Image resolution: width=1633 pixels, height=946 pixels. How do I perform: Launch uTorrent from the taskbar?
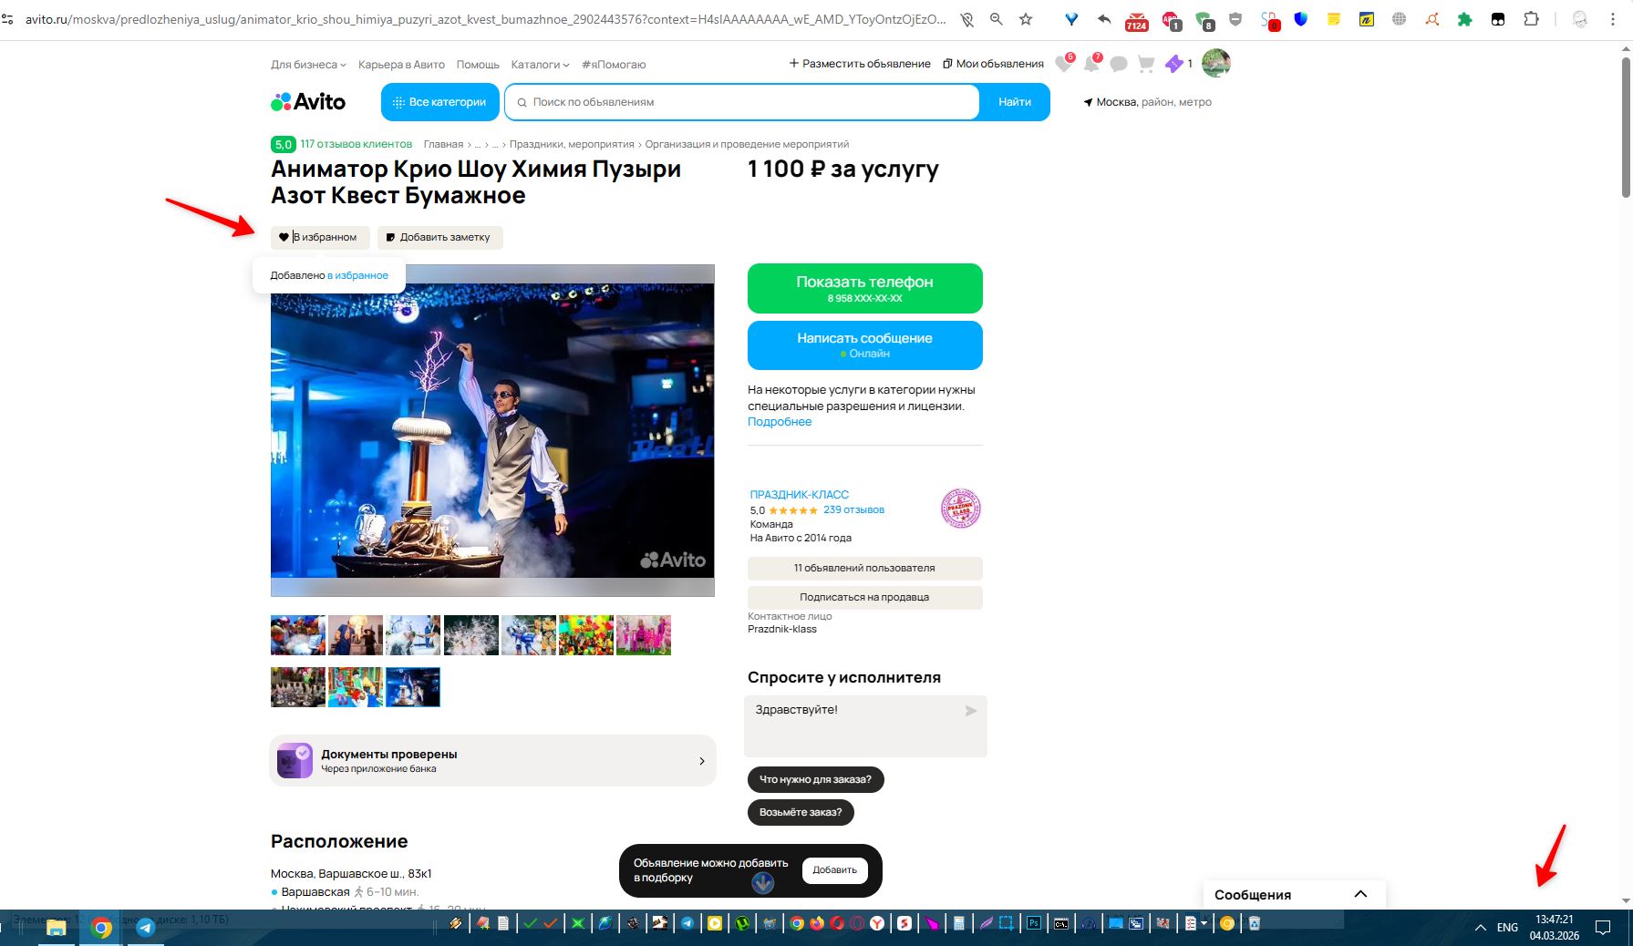[743, 923]
